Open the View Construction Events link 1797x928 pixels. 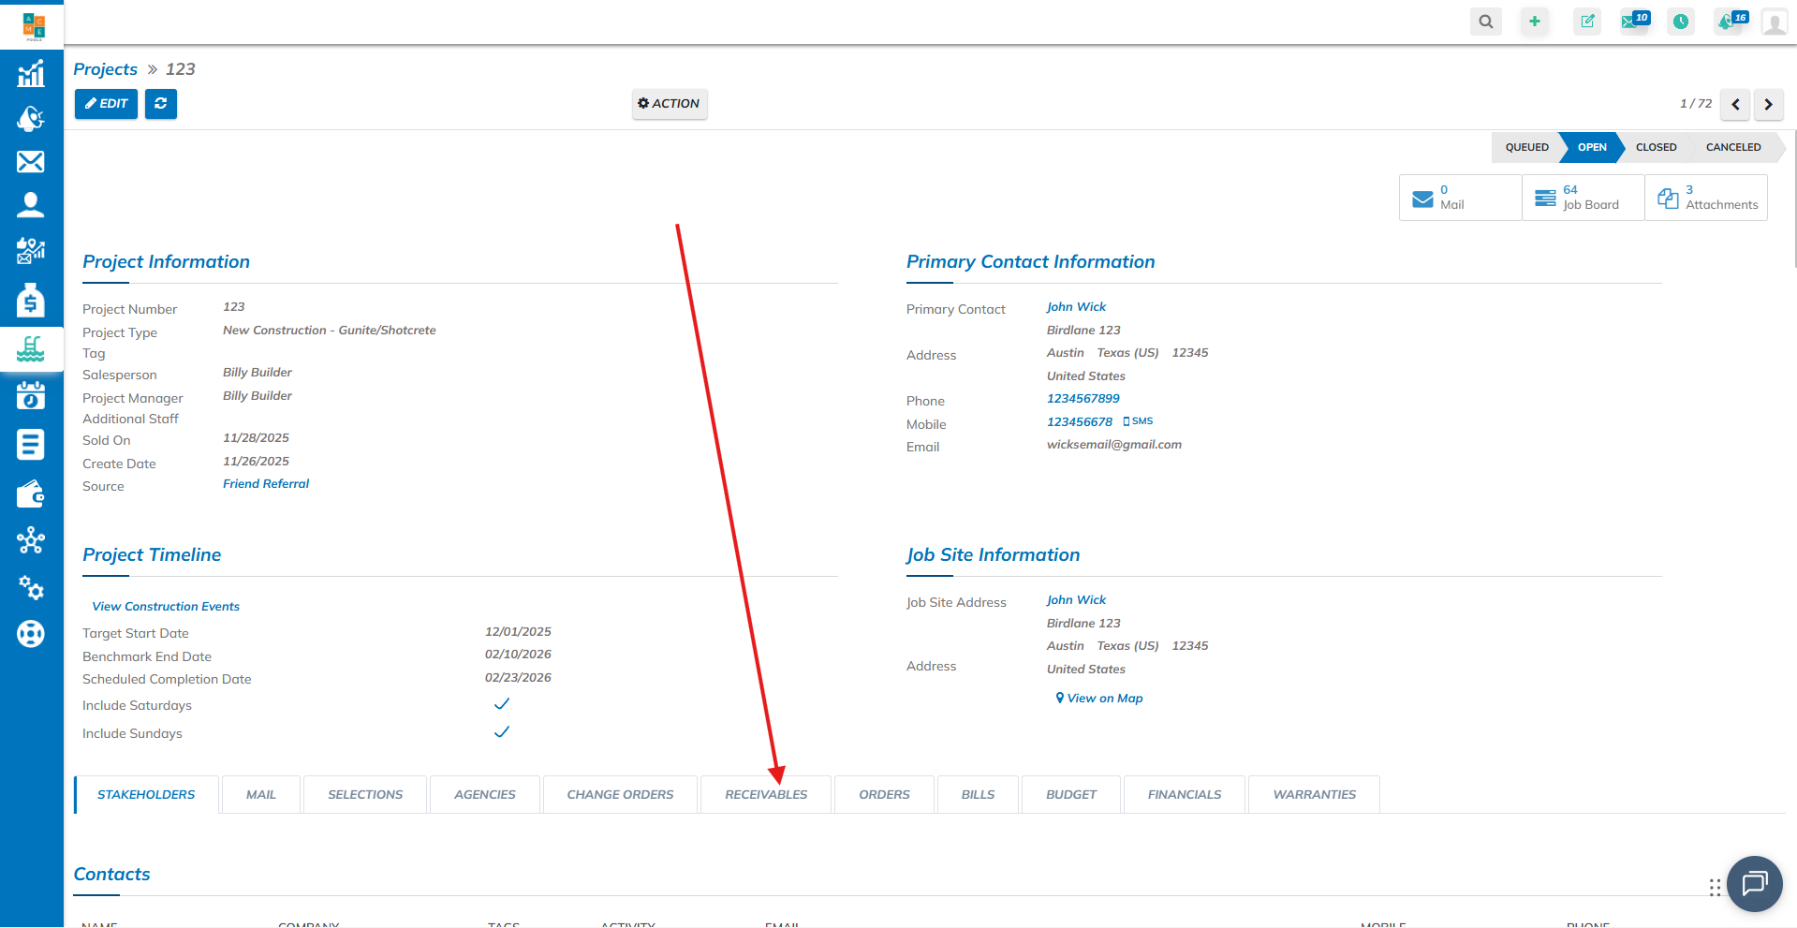coord(166,607)
